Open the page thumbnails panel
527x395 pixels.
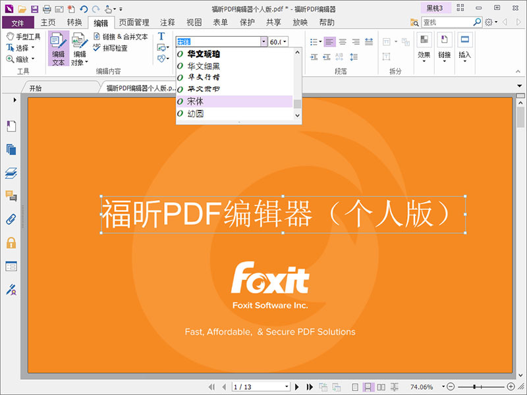point(11,149)
